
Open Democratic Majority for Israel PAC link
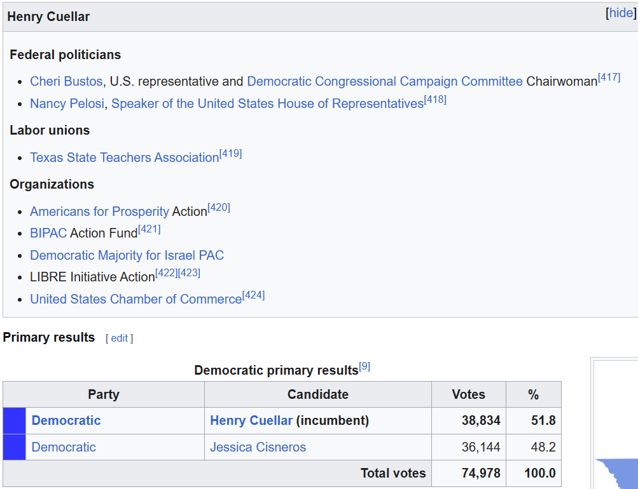127,255
